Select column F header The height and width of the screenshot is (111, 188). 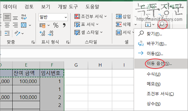tap(52, 65)
